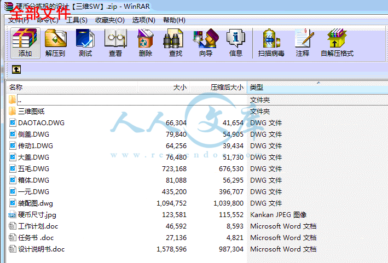Launch the 向导 (Wizard) tool

point(206,43)
